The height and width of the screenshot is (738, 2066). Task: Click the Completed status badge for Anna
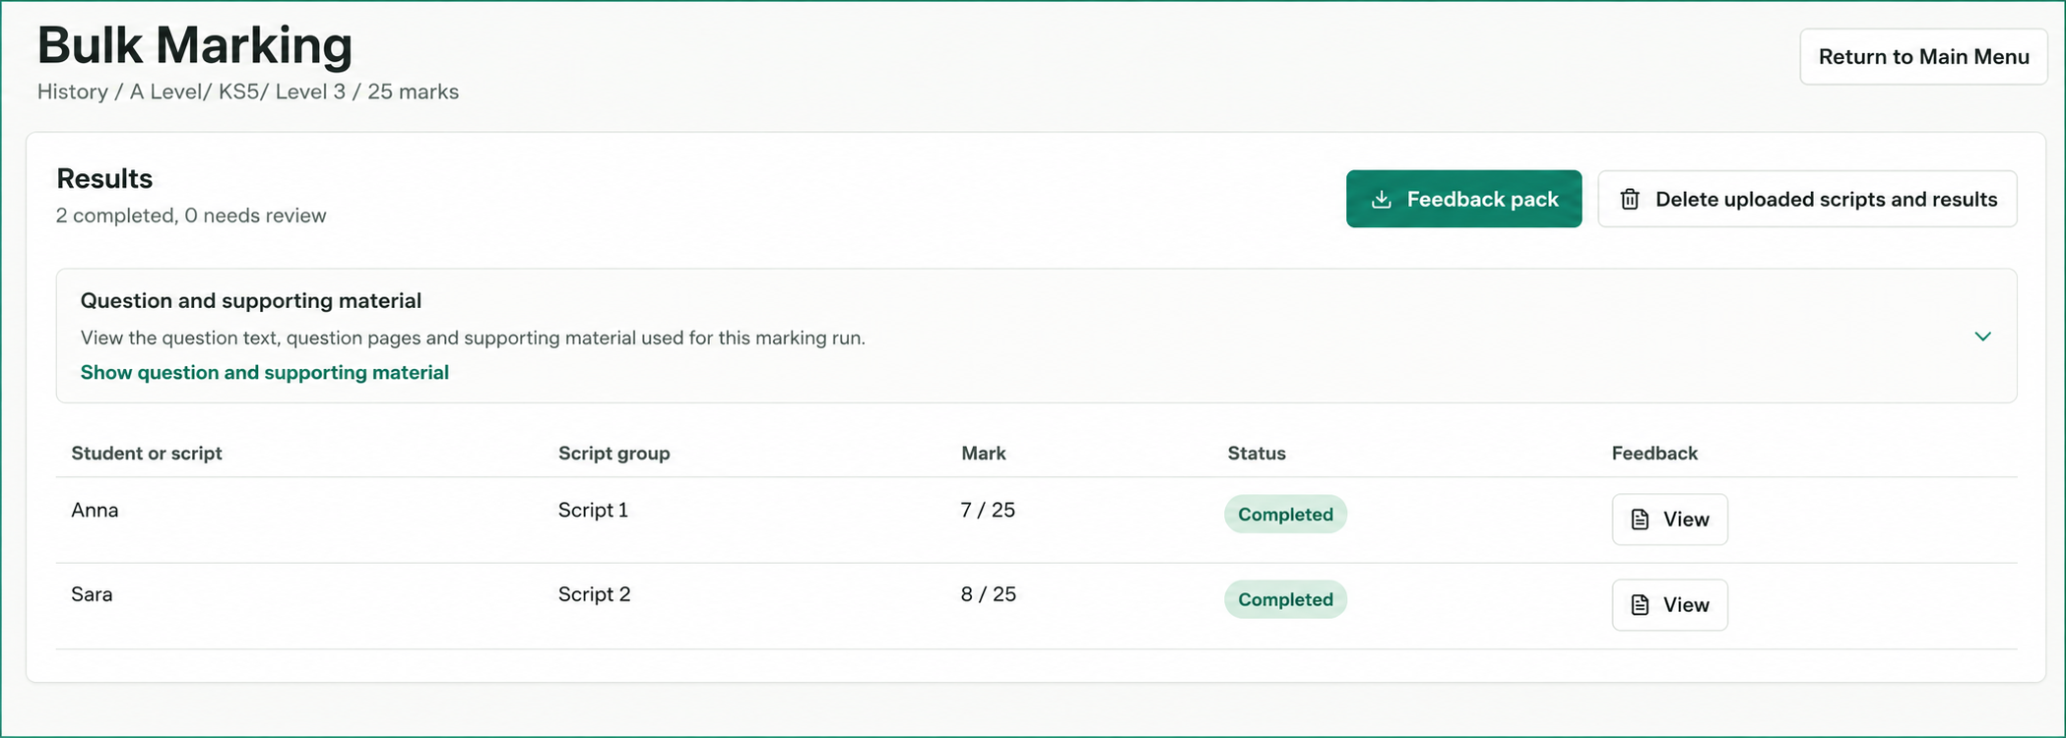pyautogui.click(x=1285, y=515)
